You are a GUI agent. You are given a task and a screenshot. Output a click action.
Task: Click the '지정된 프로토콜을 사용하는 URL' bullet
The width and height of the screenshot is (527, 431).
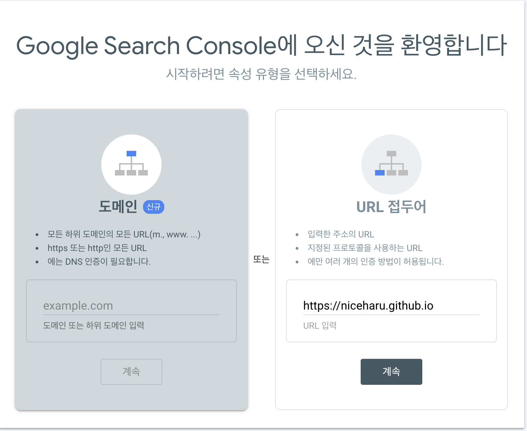[365, 248]
